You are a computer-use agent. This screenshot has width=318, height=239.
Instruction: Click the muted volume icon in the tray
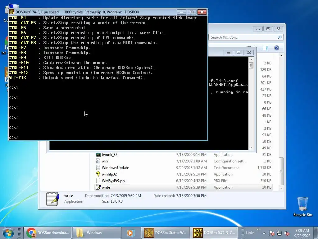287,233
